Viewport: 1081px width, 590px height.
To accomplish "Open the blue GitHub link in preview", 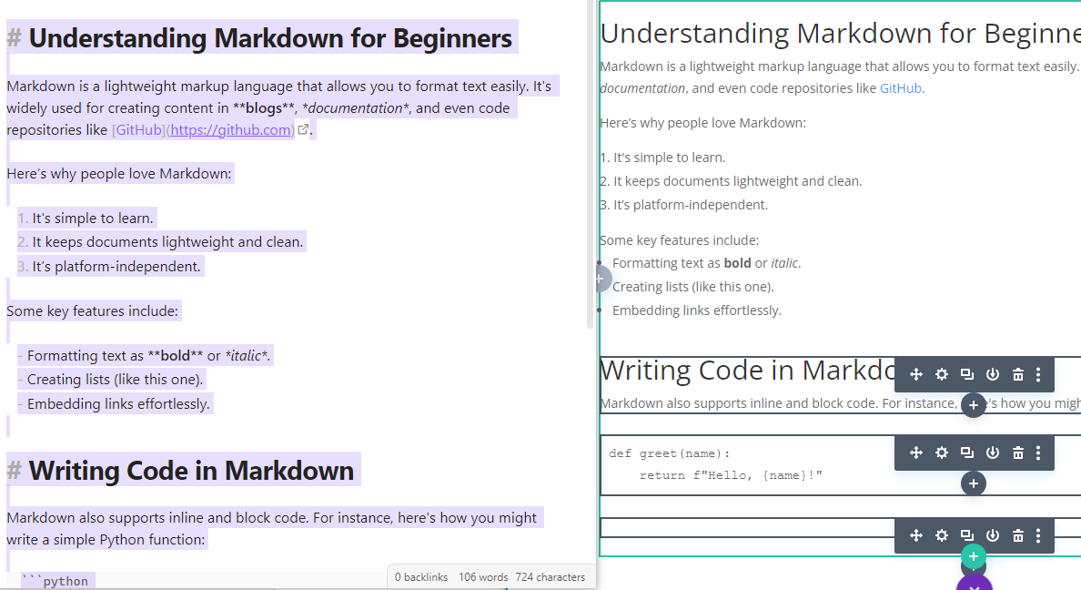I will 900,88.
